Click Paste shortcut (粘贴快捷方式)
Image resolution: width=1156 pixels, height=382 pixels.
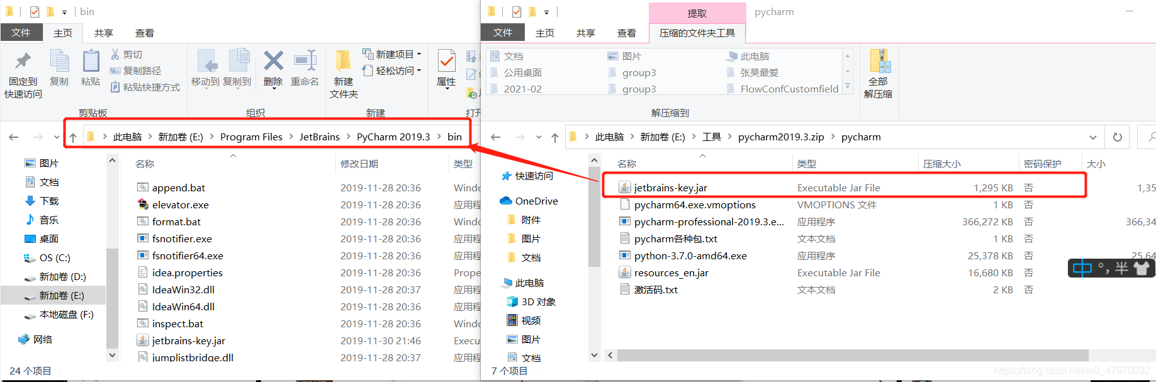coord(145,87)
